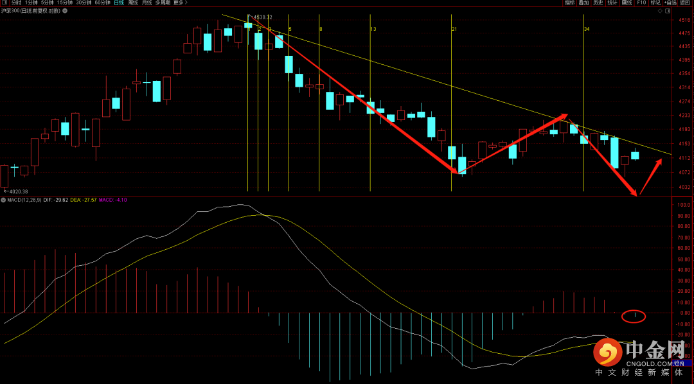
Task: Expand the MACD indicator dropdown arrow
Action: pyautogui.click(x=3, y=200)
